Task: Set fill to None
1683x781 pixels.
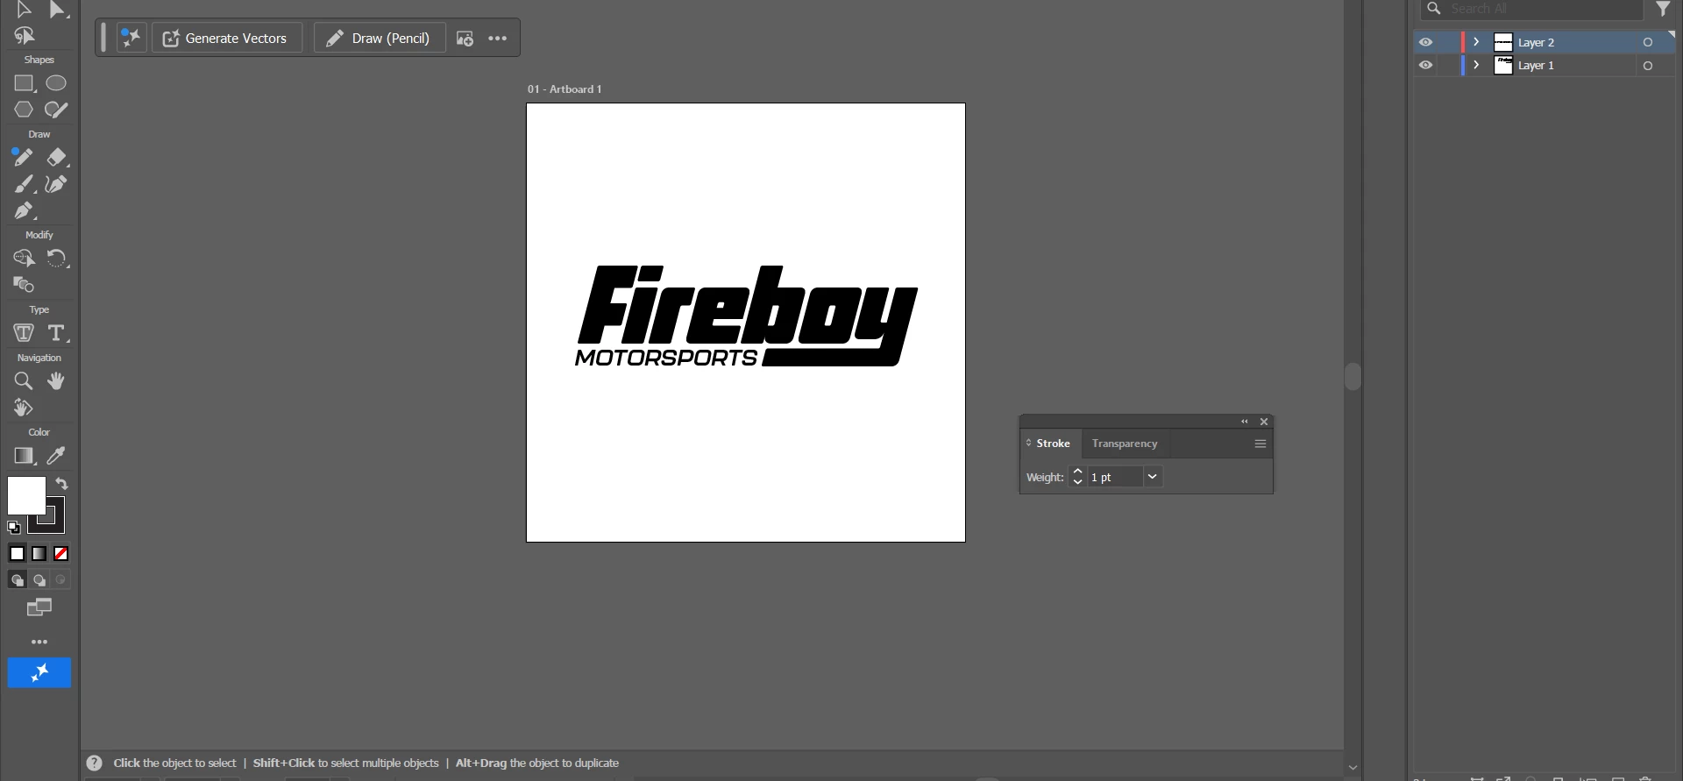Action: point(61,554)
